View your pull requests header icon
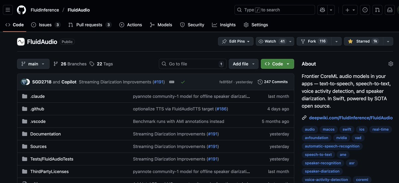The width and height of the screenshot is (399, 183). coord(377,10)
